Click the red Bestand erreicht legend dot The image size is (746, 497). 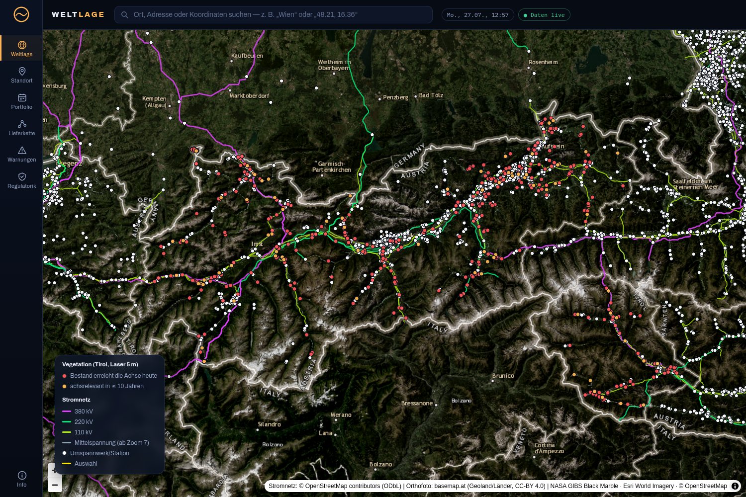(x=64, y=376)
